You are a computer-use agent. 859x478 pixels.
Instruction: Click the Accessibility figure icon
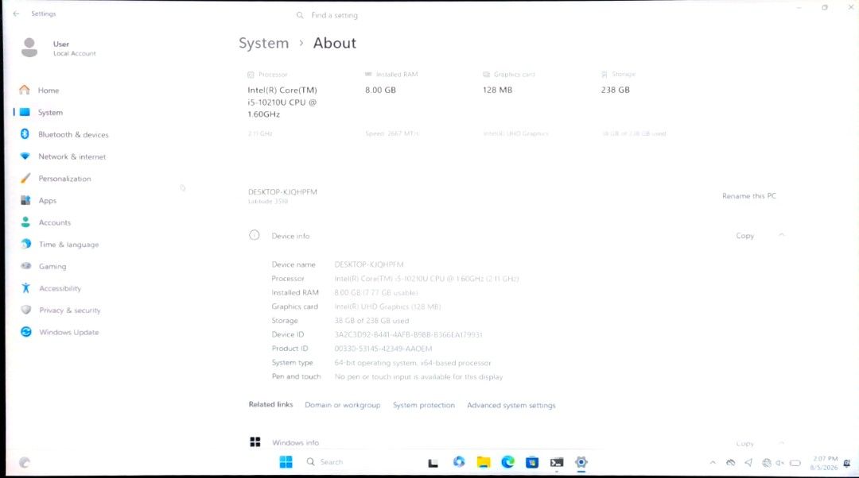(25, 287)
